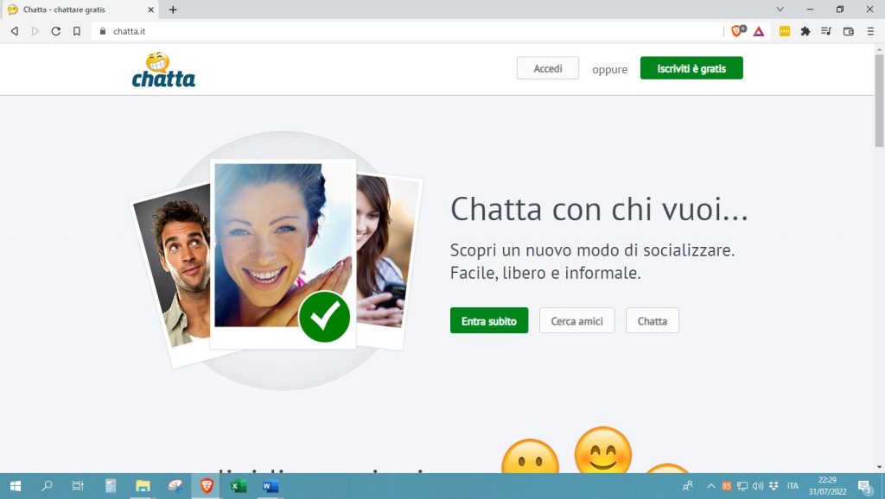Click the Iscriviti è gratis button
This screenshot has height=499, width=885.
(691, 66)
